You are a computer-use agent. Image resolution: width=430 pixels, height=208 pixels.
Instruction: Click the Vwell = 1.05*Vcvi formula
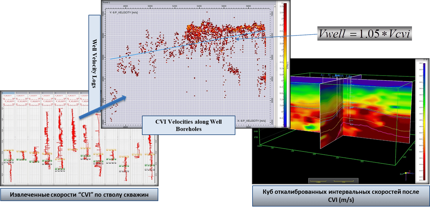(x=364, y=34)
